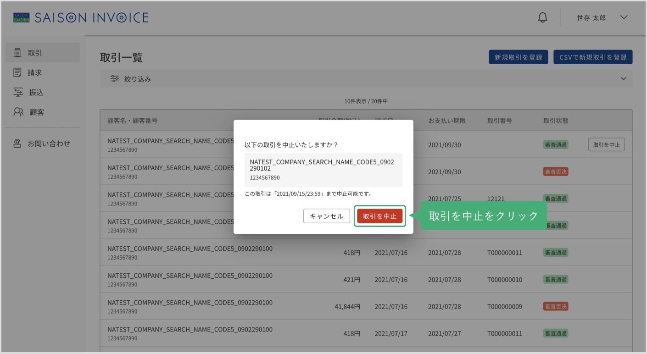Click 審査否決 badge for T000000009

coord(556,306)
